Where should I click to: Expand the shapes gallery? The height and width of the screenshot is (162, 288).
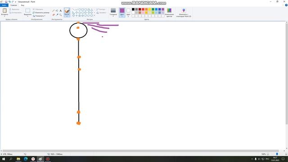point(94,16)
